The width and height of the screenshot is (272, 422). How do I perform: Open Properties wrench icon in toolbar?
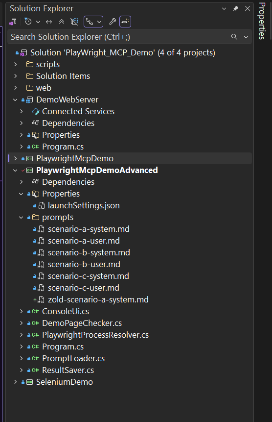112,22
